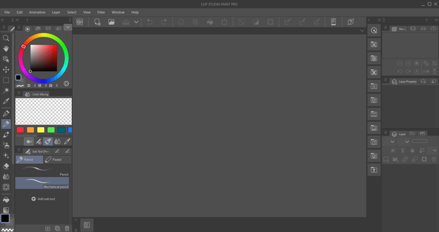Select the Fill bucket tool
This screenshot has width=439, height=232.
(6, 200)
